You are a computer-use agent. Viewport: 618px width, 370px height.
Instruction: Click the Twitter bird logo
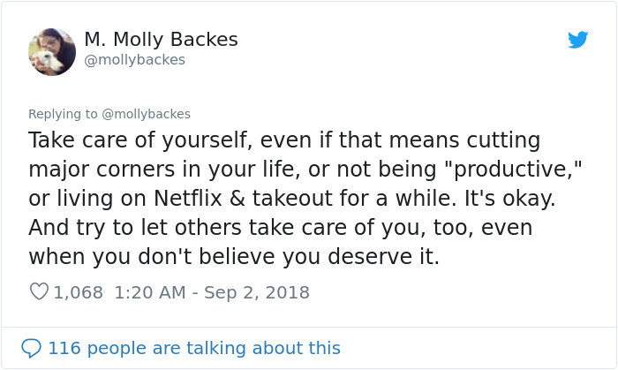tap(578, 40)
